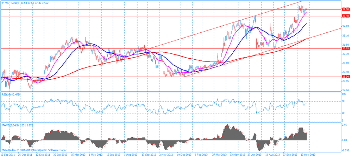This screenshot has width=352, height=157.
Task: Click the 25.55 price axis value
Action: click(x=345, y=81)
